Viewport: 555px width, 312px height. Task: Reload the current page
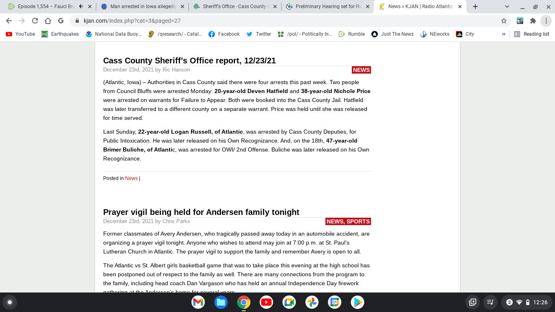tap(35, 21)
